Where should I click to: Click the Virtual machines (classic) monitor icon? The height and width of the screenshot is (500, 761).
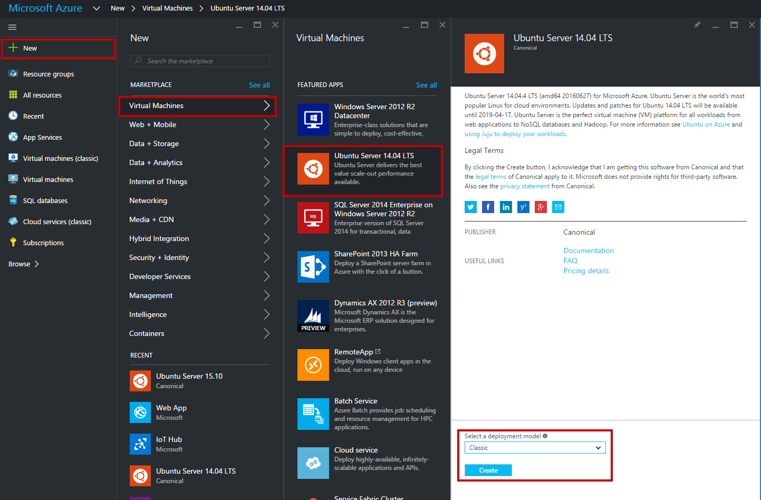coord(13,158)
